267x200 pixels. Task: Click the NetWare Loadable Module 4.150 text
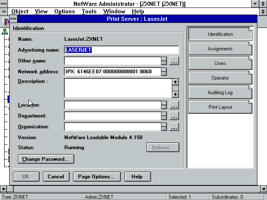[x=103, y=137]
